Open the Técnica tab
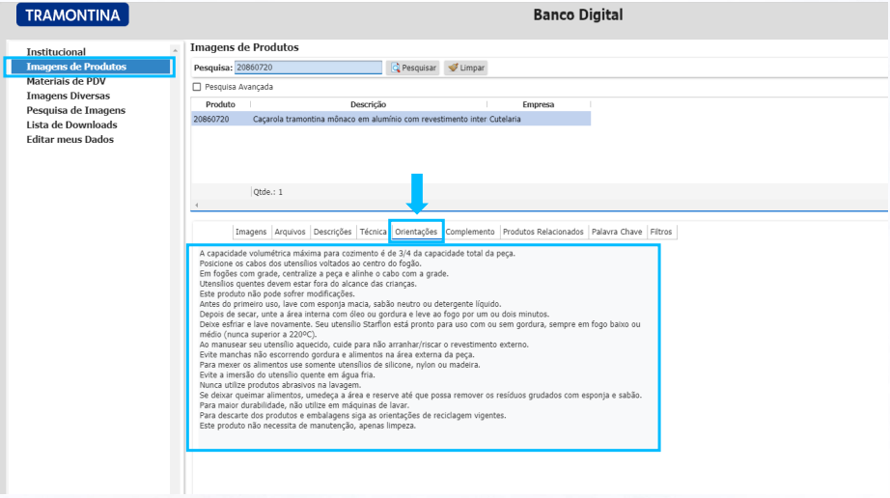The image size is (890, 498). tap(373, 232)
